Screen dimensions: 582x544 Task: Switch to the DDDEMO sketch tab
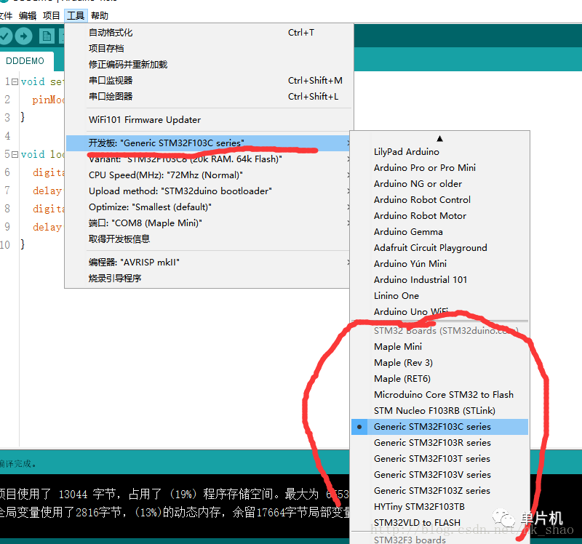point(25,61)
